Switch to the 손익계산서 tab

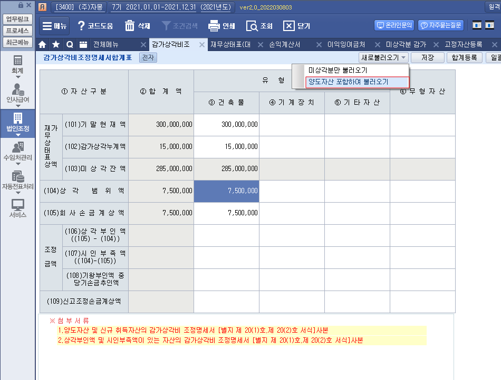tap(285, 45)
